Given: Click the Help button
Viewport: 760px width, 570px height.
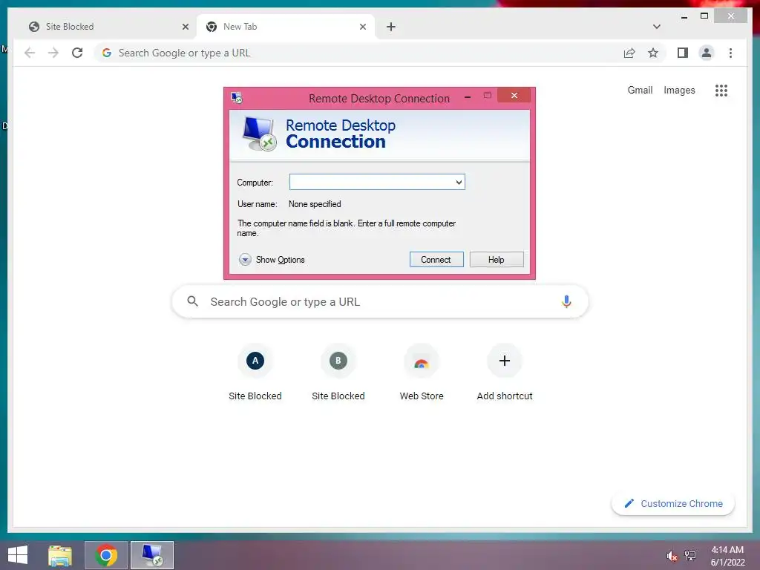Looking at the screenshot, I should 497,259.
